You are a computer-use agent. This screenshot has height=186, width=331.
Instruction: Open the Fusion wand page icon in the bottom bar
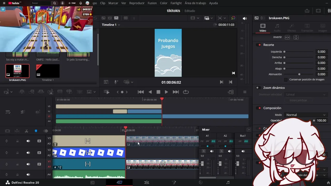pos(174,182)
